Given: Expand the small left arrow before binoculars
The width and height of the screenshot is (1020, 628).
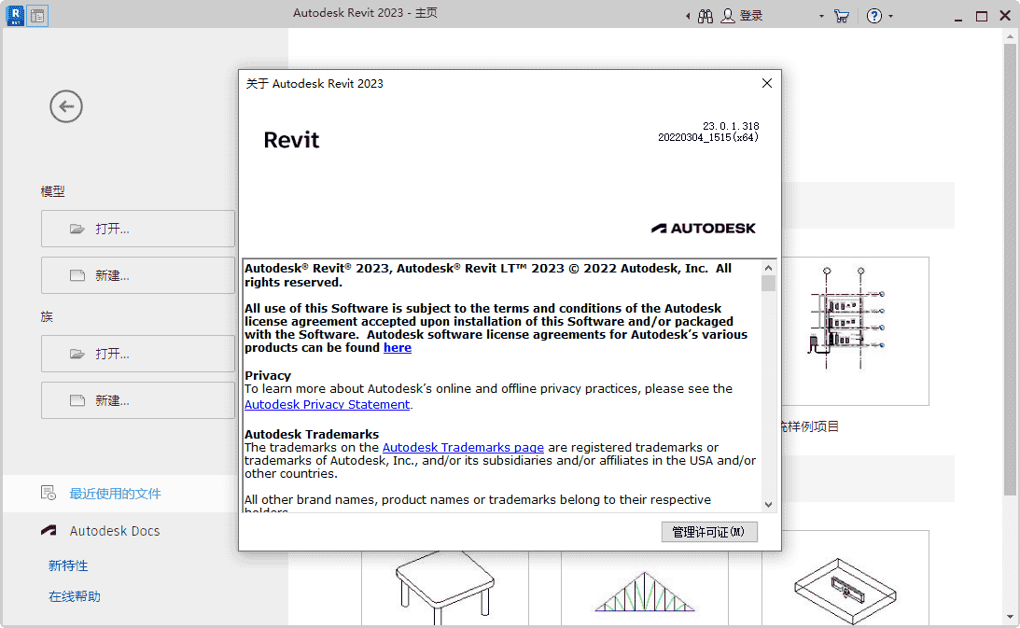Looking at the screenshot, I should click(x=688, y=16).
